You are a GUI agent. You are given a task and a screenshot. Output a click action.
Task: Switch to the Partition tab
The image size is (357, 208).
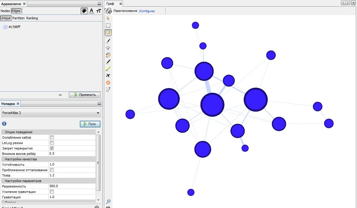click(x=18, y=18)
